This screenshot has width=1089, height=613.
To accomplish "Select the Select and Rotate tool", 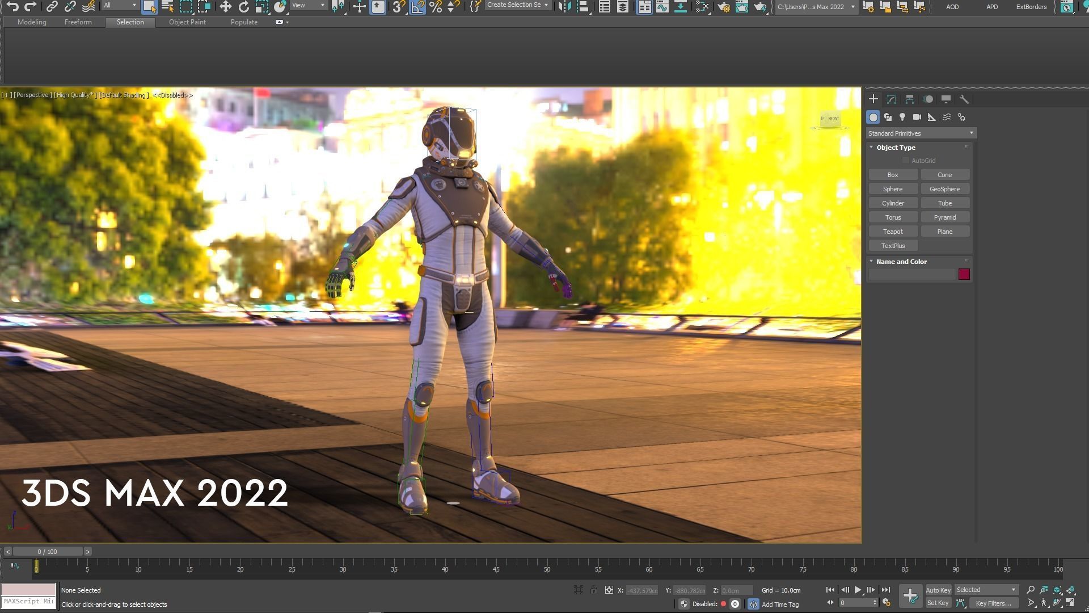I will pos(243,6).
